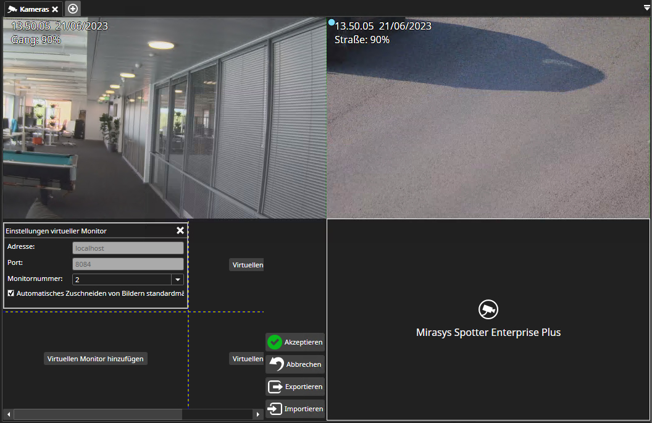Viewport: 652px width, 423px height.
Task: Click the Adresse input field showing localhost
Action: 128,248
